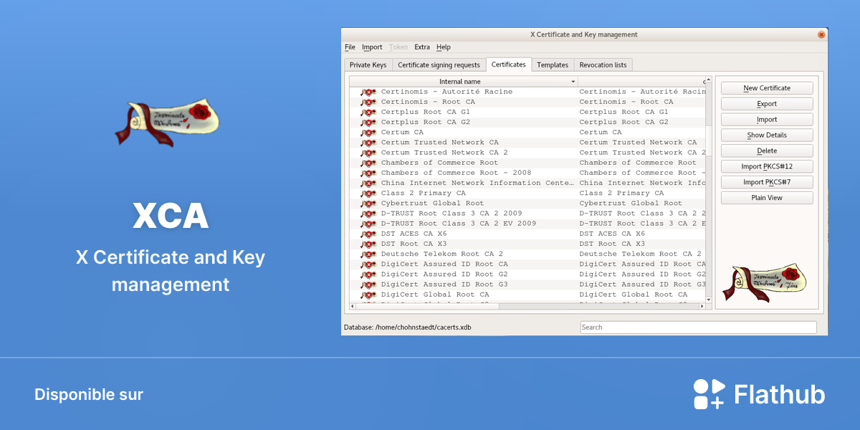Switch to the Templates tab
860x430 pixels.
553,65
